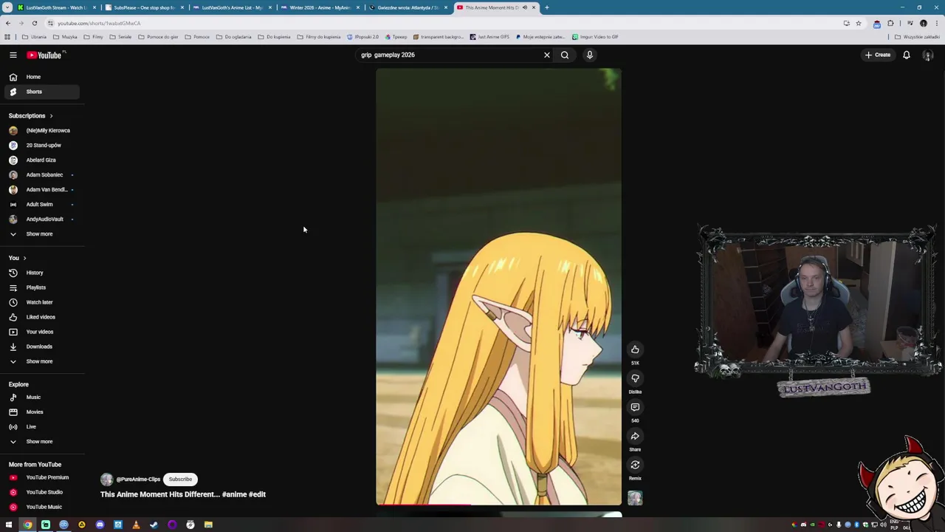The width and height of the screenshot is (945, 532).
Task: Open the short's sound thumbnail
Action: click(x=635, y=499)
